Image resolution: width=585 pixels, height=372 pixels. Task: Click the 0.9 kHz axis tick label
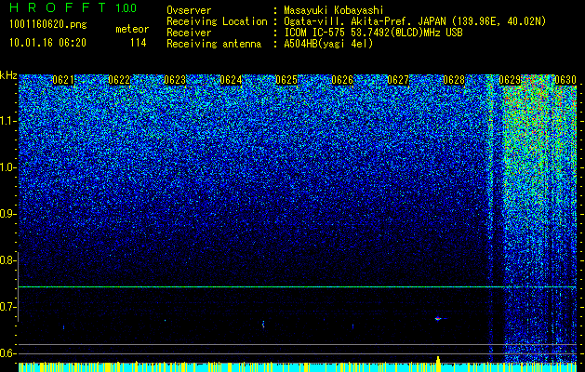(x=7, y=214)
